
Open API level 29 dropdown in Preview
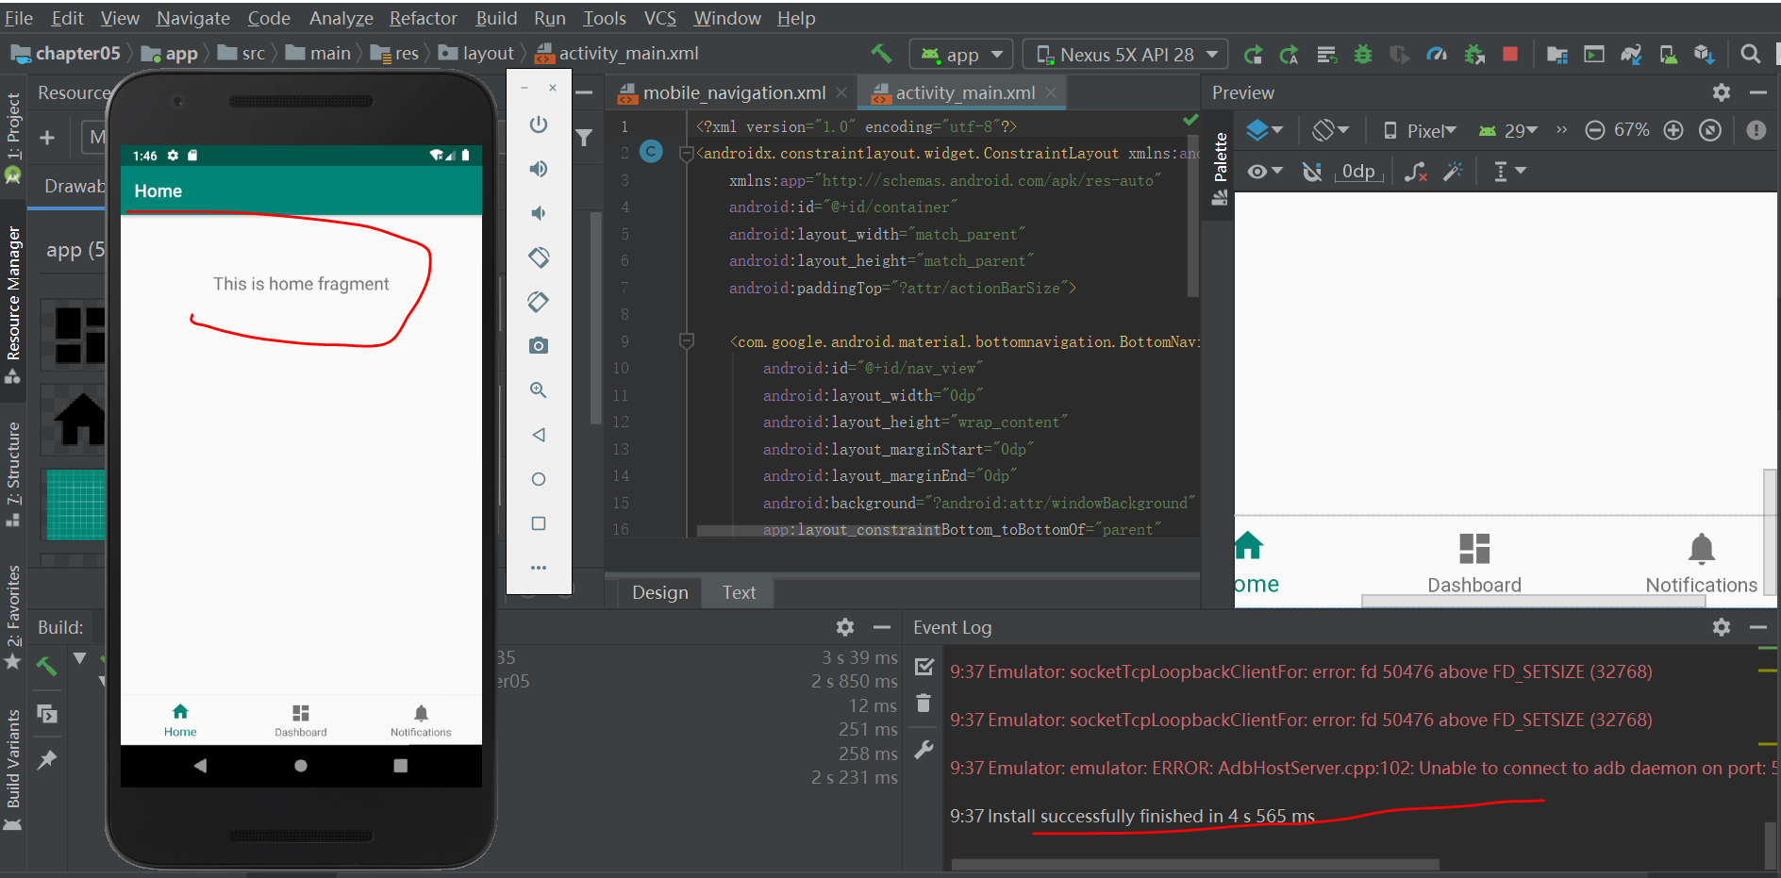click(1508, 130)
